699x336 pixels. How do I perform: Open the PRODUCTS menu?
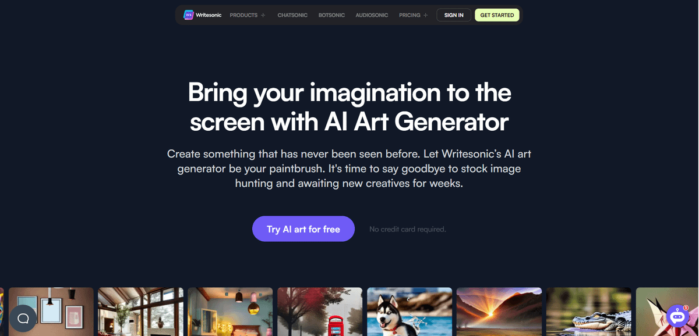pos(243,15)
